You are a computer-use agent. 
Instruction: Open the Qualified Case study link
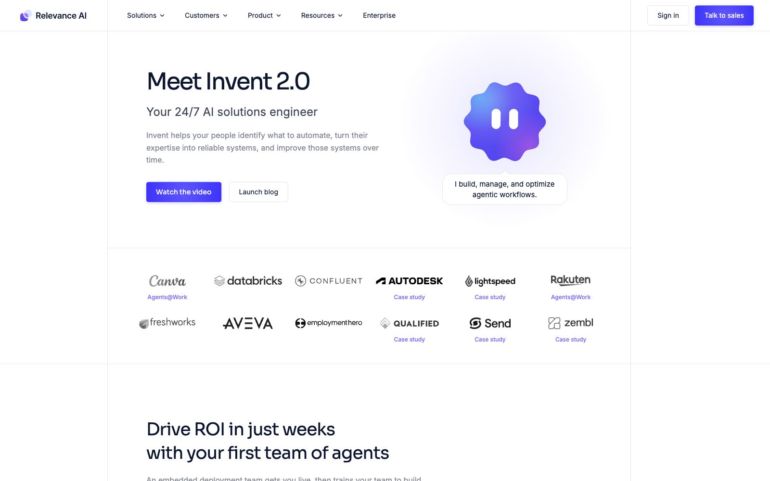[410, 340]
